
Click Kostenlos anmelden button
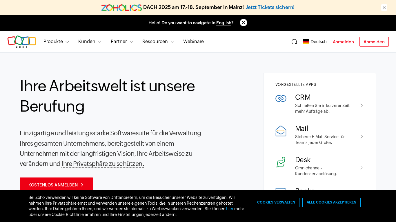point(56,185)
